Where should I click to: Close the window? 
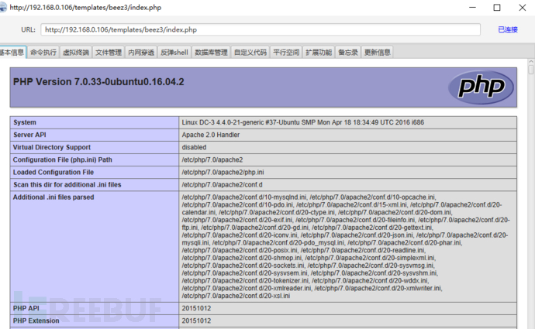tap(522, 8)
